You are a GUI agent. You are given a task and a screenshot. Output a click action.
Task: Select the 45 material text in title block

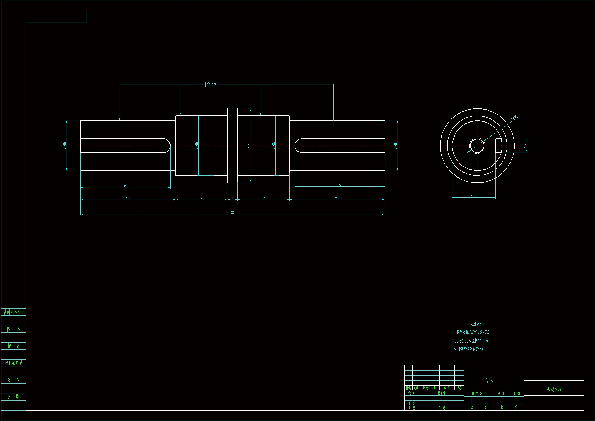[x=489, y=381]
